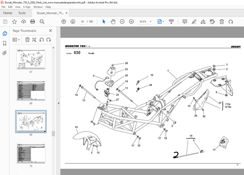The width and height of the screenshot is (244, 175).
Task: Open the page fit options dropdown arrow
Action: pos(163,22)
